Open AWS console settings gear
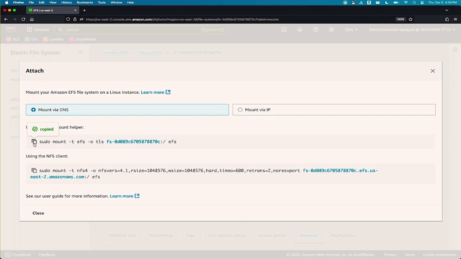Screen dimensions: 461x259 pos(331,30)
